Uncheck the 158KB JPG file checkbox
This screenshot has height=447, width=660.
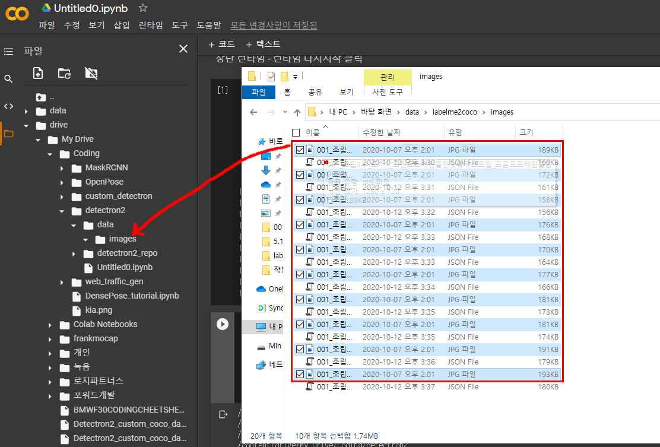[x=300, y=199]
